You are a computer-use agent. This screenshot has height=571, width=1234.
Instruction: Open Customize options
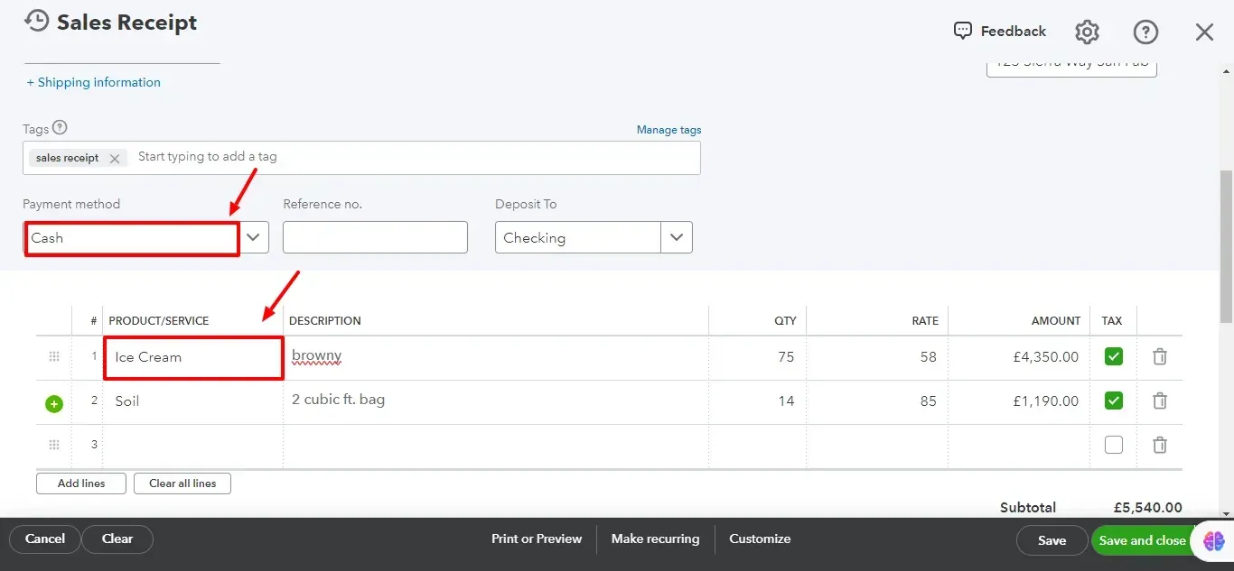click(x=760, y=539)
